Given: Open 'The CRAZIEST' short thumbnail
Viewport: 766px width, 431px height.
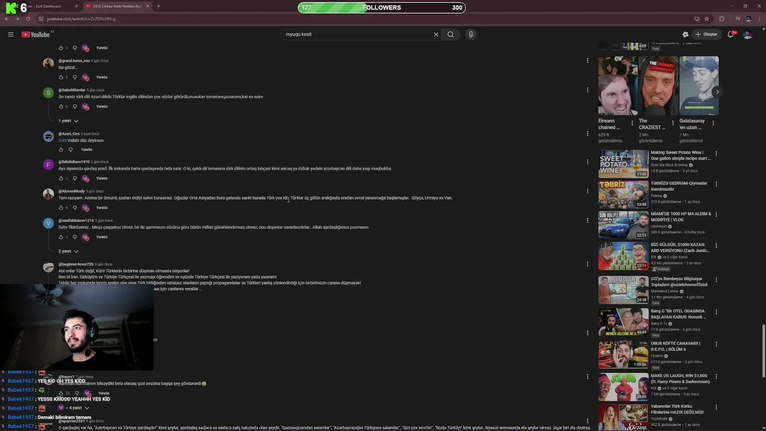Looking at the screenshot, I should [658, 86].
